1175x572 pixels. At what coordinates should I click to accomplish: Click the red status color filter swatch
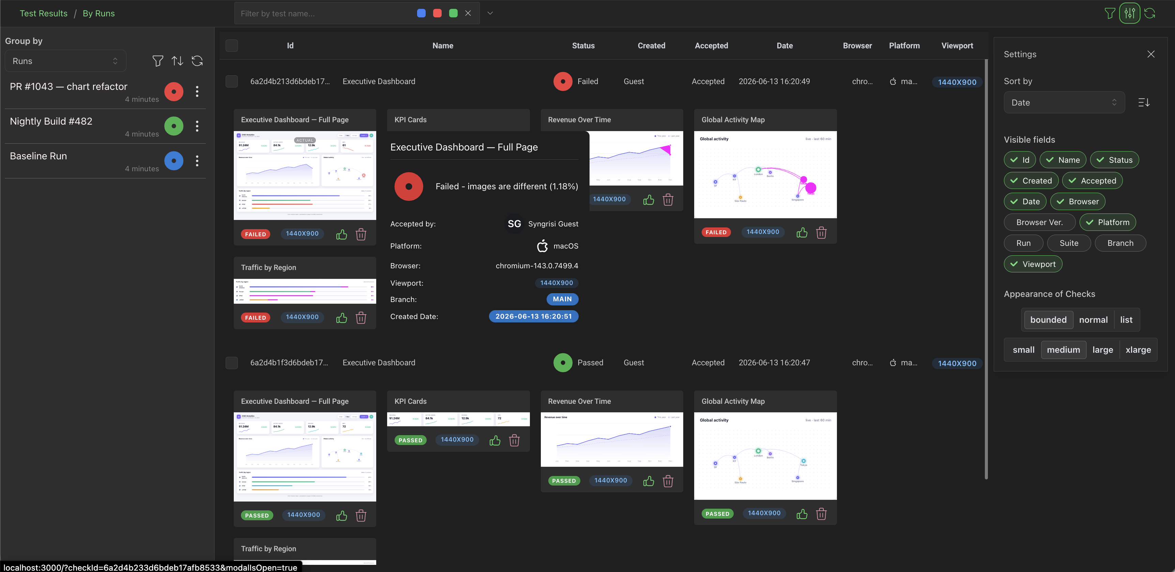coord(437,13)
